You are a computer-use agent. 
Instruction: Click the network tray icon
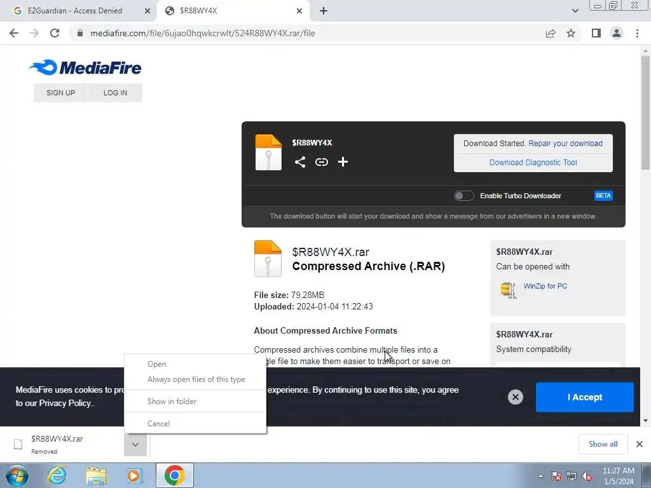572,477
